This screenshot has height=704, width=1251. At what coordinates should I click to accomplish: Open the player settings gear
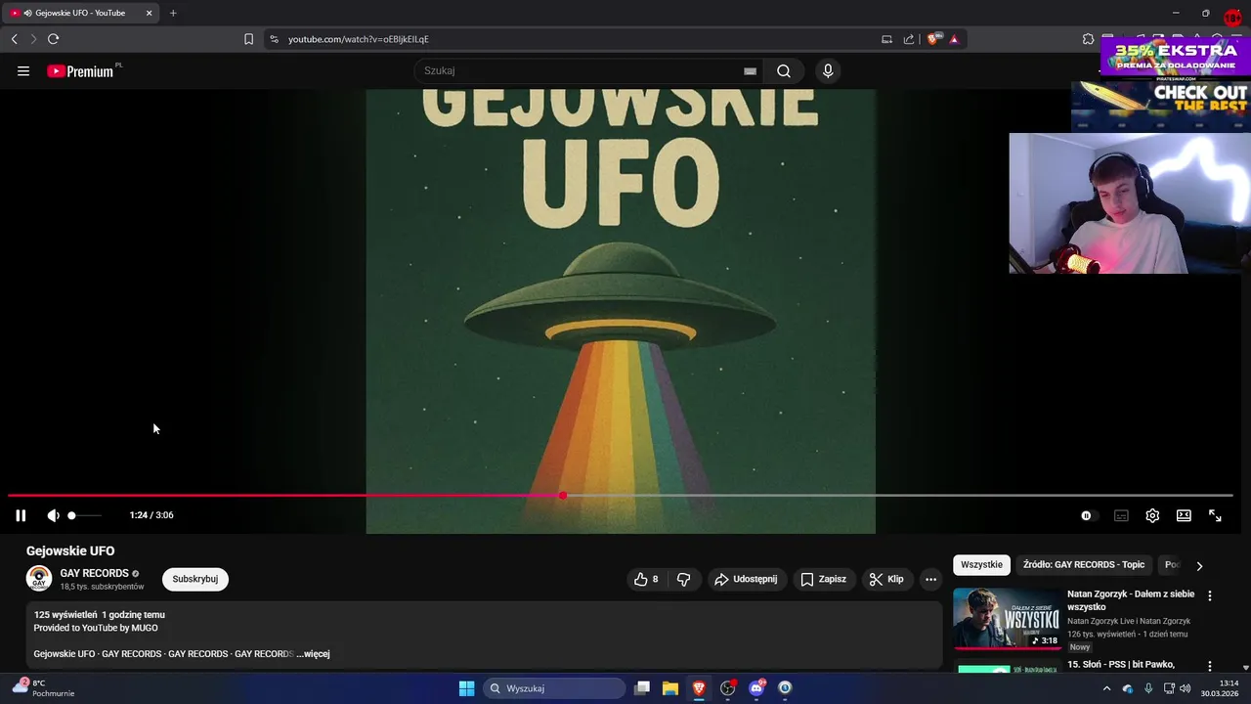(x=1152, y=515)
